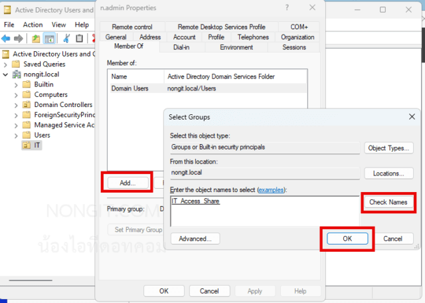Click the back arrow toolbar icon

[6, 39]
